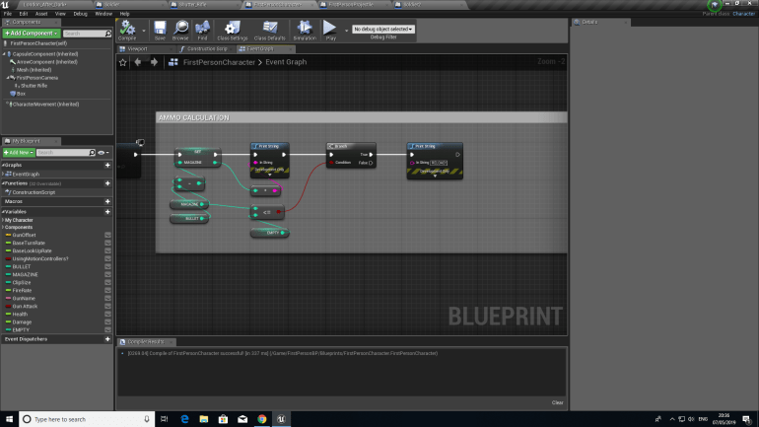Viewport: 759px width, 427px height.
Task: Collapse the CapsuleComponent tree item
Action: (4, 54)
